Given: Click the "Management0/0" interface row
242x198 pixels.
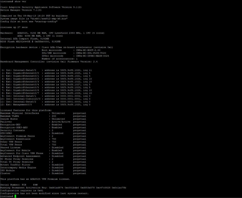Looking at the screenshot, I should (45, 105).
